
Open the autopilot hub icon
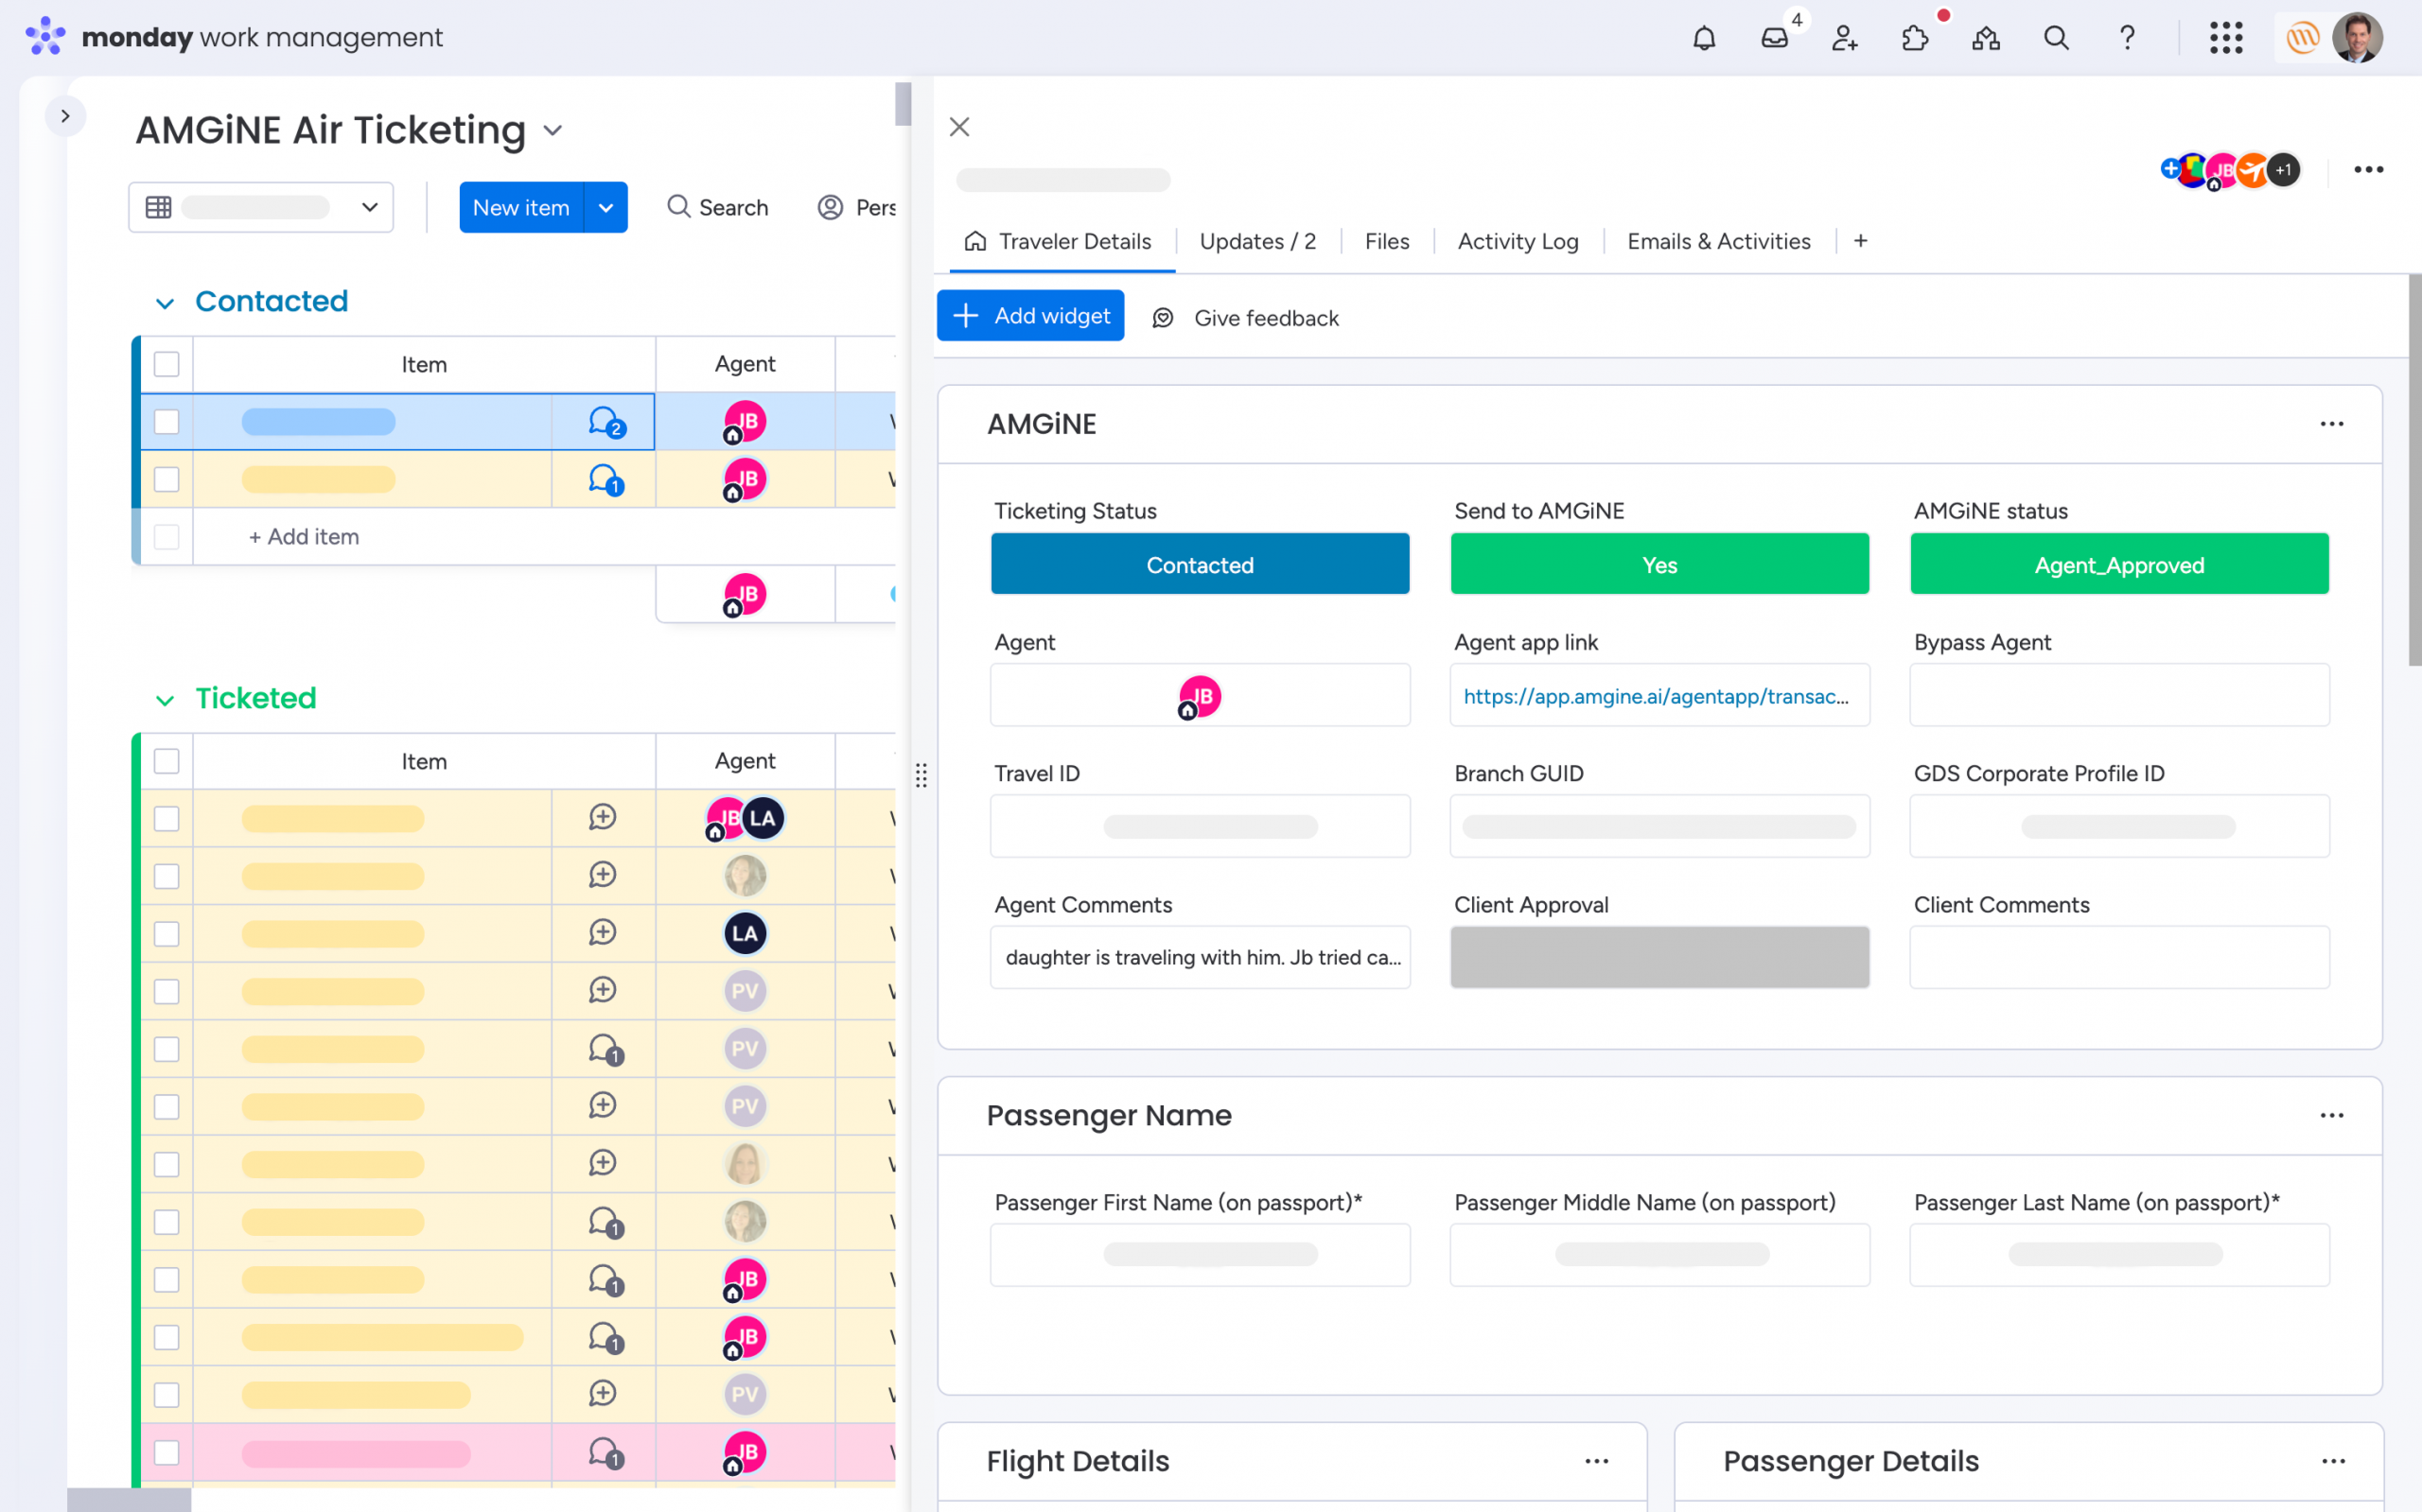(1986, 38)
